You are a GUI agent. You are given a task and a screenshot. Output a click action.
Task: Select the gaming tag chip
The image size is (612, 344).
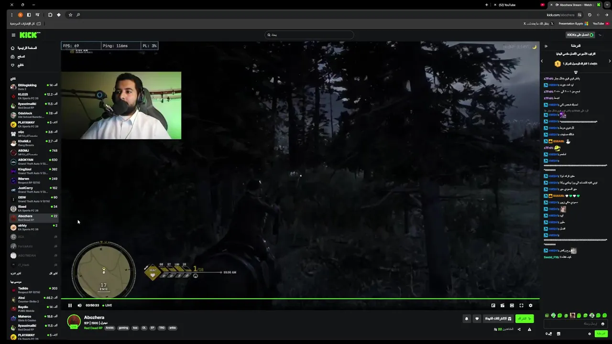pos(123,328)
